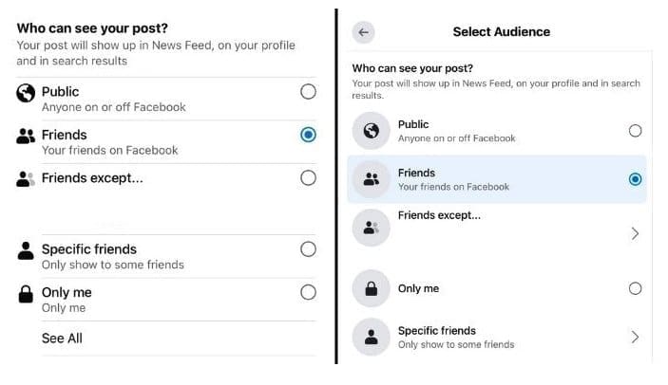This screenshot has height=385, width=668.
Task: Click the circular lock icon in Select Audience
Action: [x=372, y=288]
